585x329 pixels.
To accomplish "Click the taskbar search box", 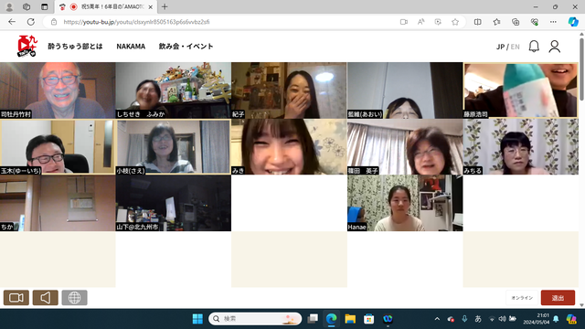I will pyautogui.click(x=255, y=319).
